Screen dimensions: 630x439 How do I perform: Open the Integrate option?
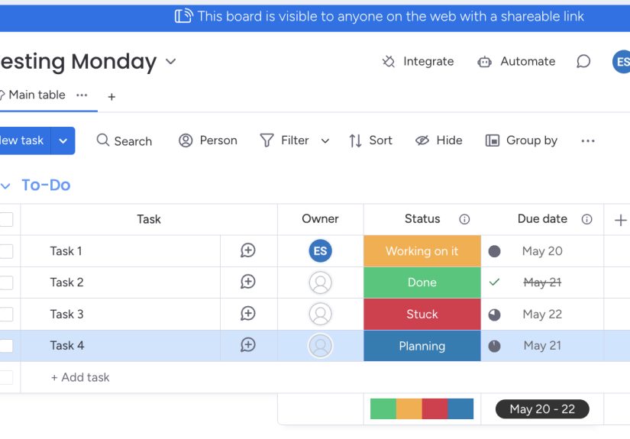(418, 61)
